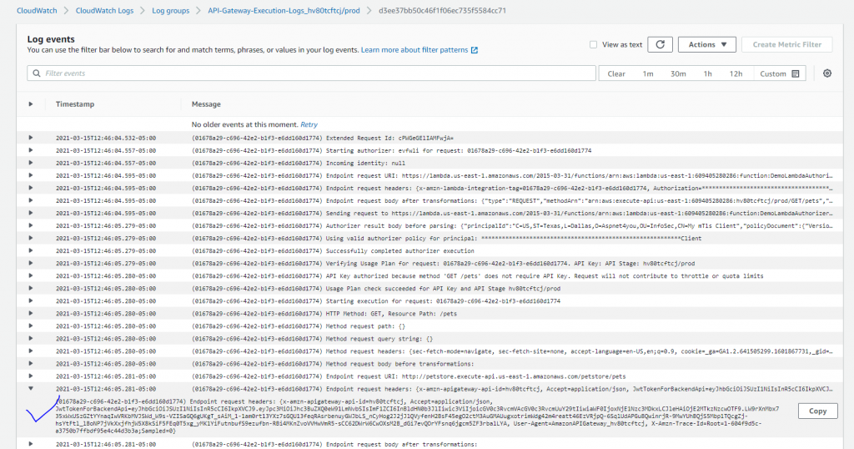Viewport: 854px width, 449px height.
Task: Open API-Gateway-Execution-Logs_hv80tcftcj/prod breadcrumb
Action: pos(284,10)
